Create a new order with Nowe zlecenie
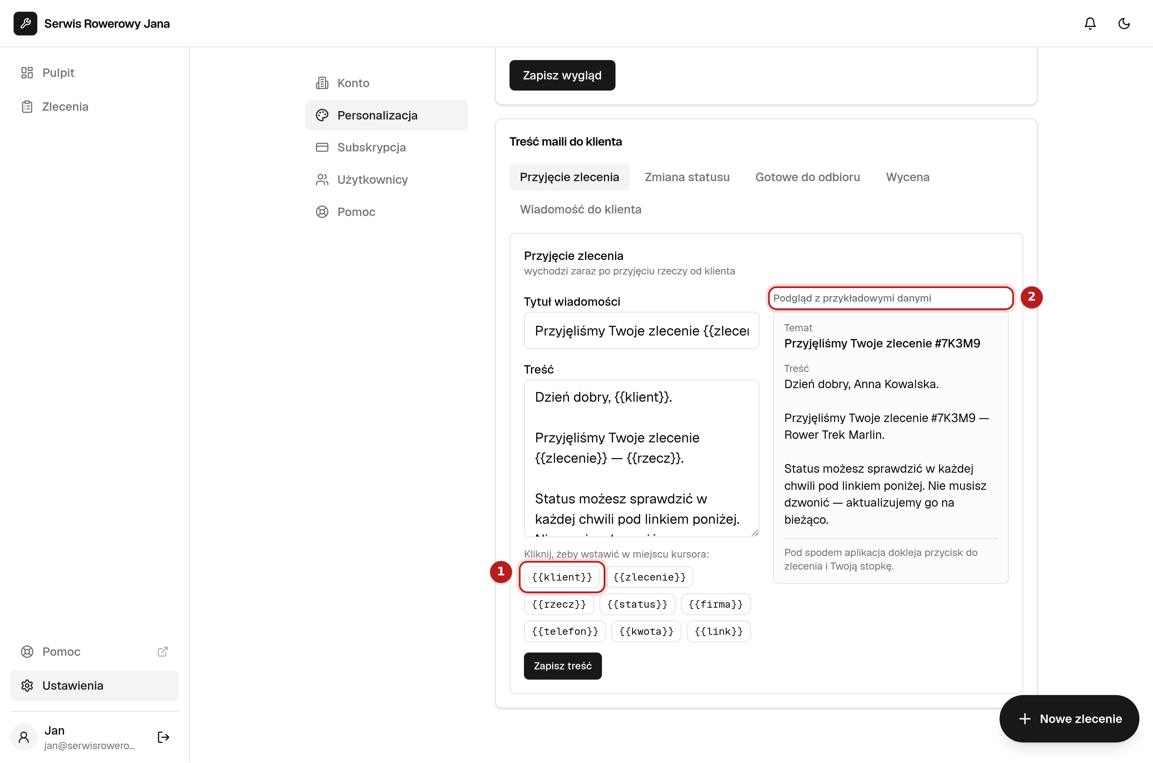The image size is (1153, 763). click(x=1069, y=719)
